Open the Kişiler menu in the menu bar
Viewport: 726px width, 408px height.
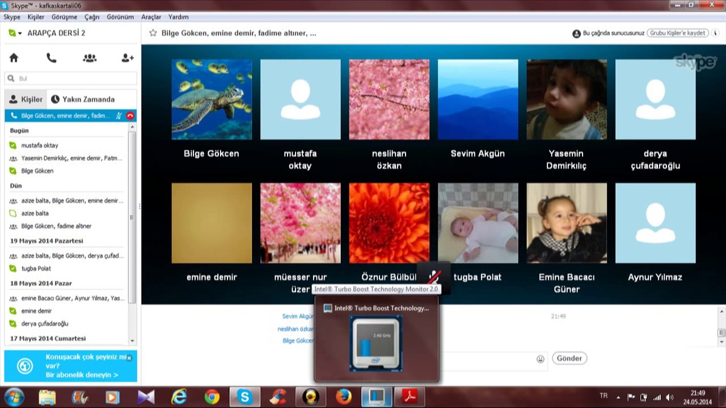pos(36,17)
